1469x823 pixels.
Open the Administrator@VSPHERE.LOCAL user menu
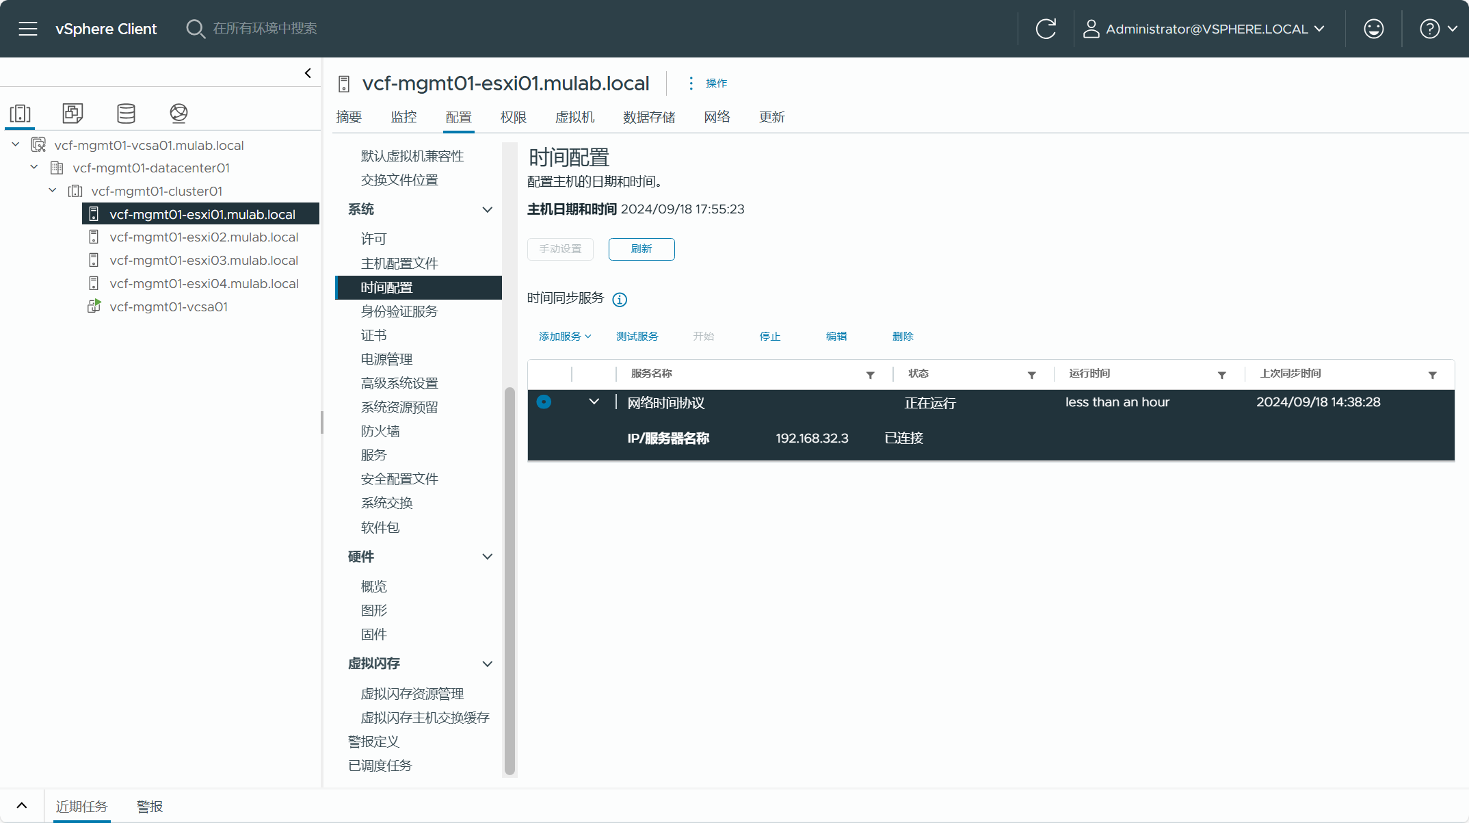[x=1206, y=29]
